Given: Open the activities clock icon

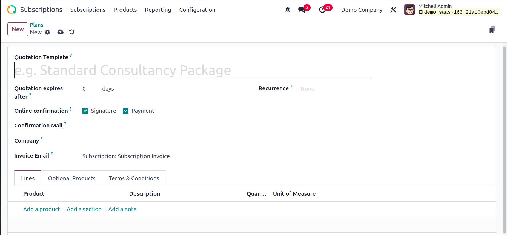Looking at the screenshot, I should (x=322, y=10).
